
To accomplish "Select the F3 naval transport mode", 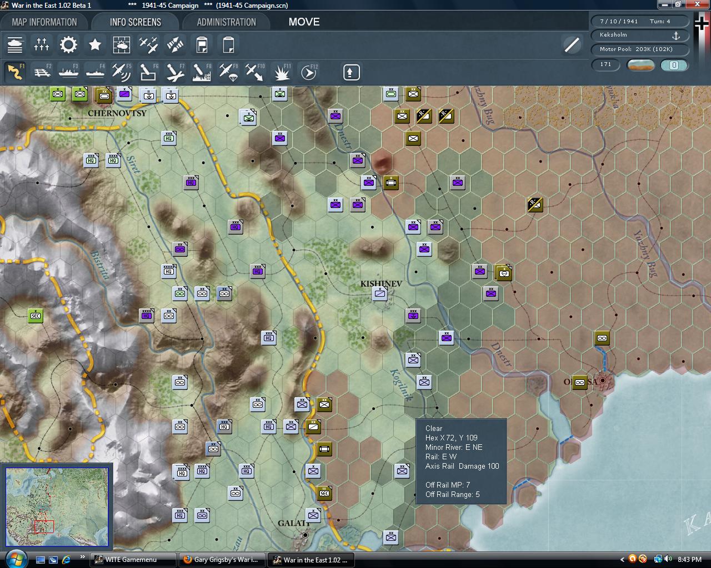I will [x=68, y=72].
